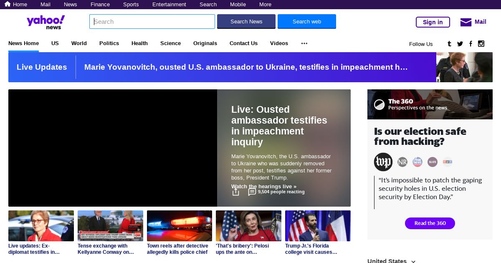Open Trump Jr.'s Florida college visit headline
The image size is (501, 263).
(x=311, y=249)
